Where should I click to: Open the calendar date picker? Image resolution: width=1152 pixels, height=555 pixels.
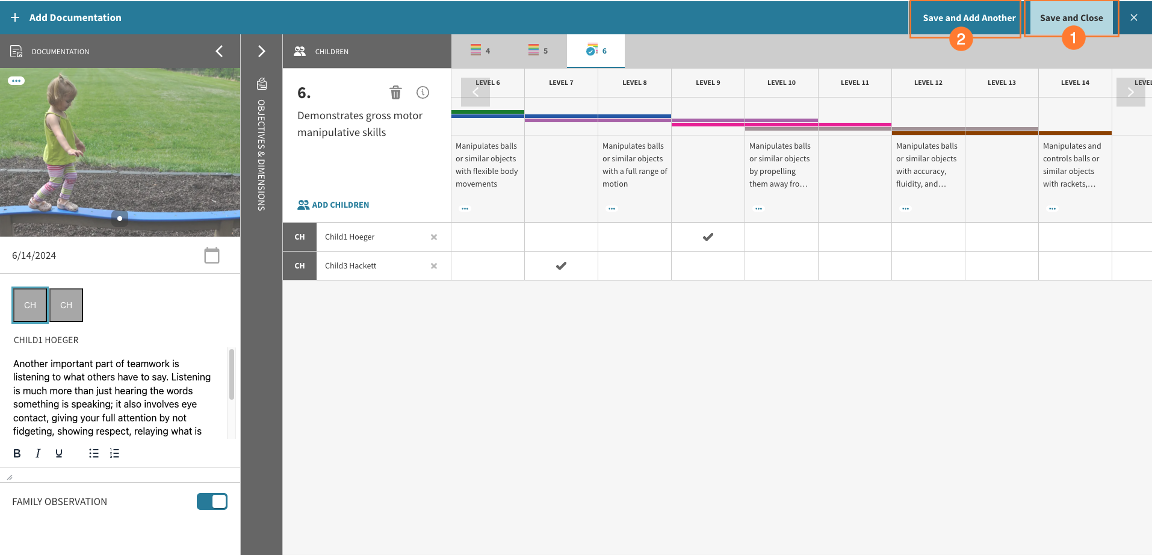[x=212, y=255]
